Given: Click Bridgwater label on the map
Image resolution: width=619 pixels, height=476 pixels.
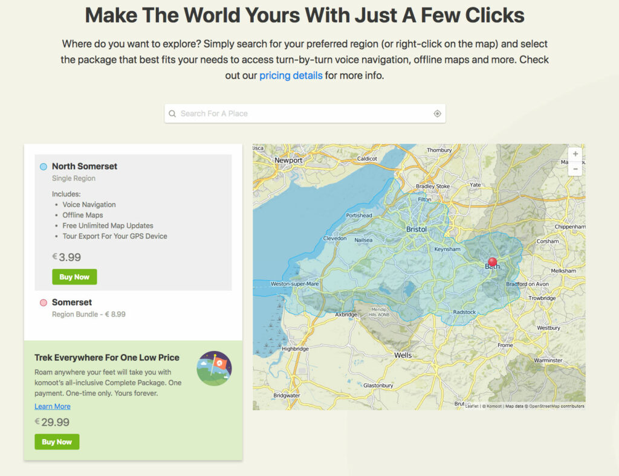Looking at the screenshot, I should (x=287, y=395).
